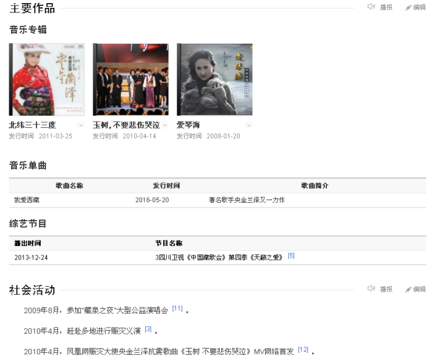The height and width of the screenshot is (359, 432).
Task: Open reference [12] after MV网络首发
Action: pyautogui.click(x=303, y=349)
